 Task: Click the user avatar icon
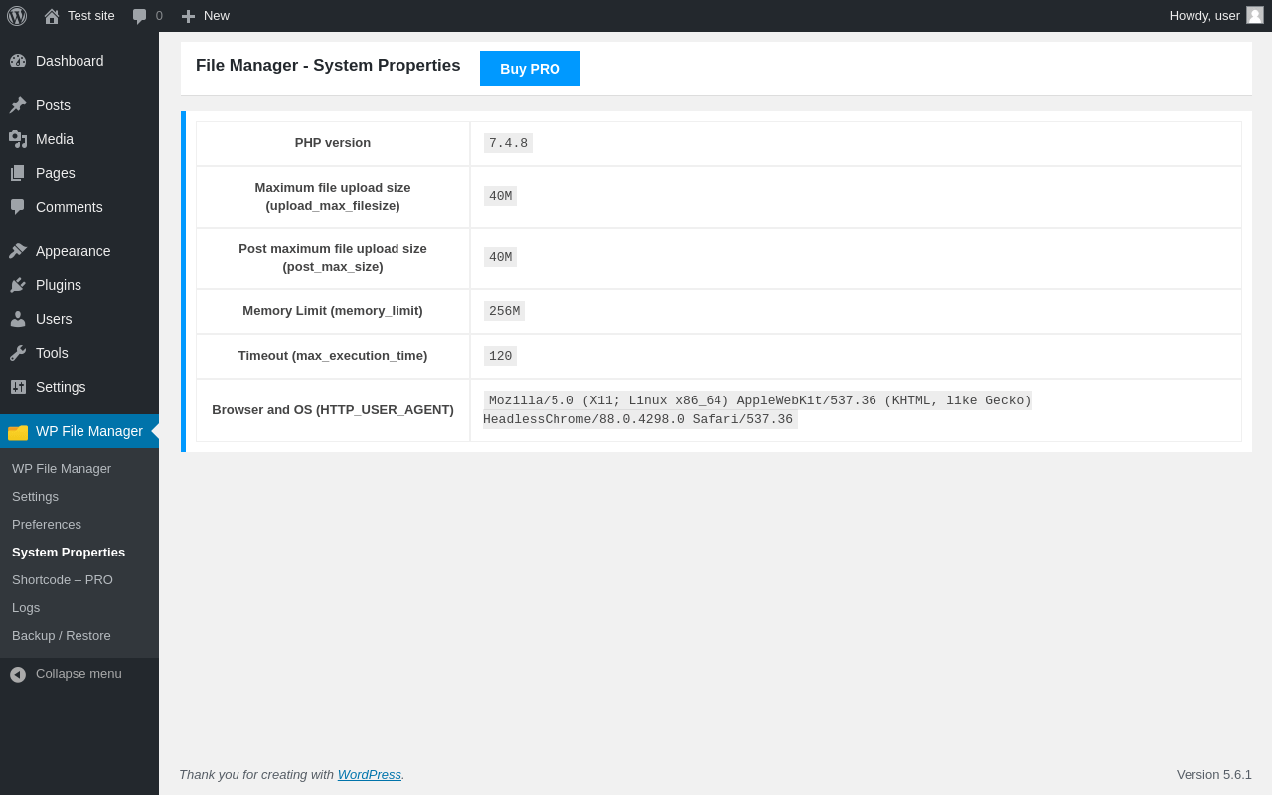pos(1255,15)
